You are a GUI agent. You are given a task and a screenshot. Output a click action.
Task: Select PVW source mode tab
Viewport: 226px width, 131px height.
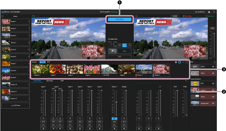[x=43, y=62]
